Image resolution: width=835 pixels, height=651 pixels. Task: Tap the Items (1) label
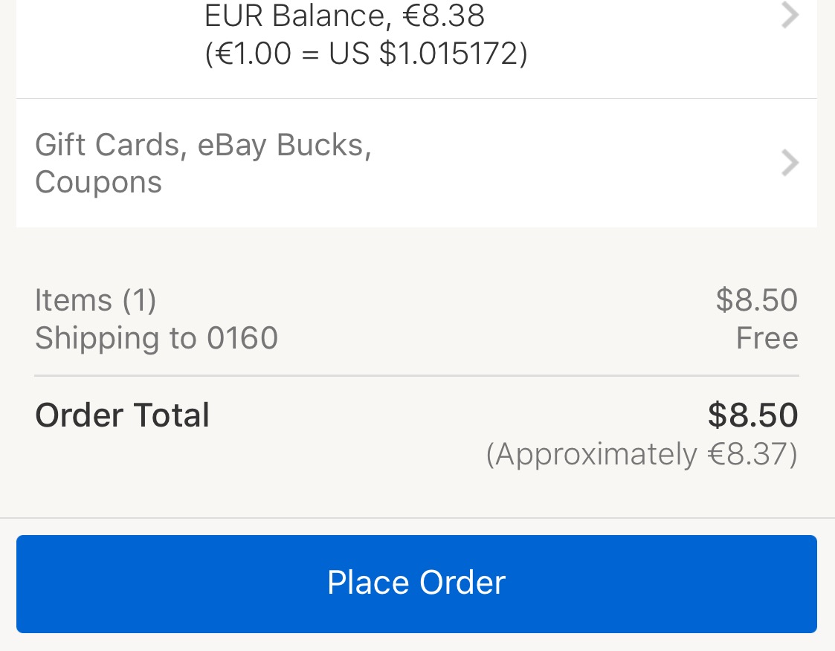95,300
